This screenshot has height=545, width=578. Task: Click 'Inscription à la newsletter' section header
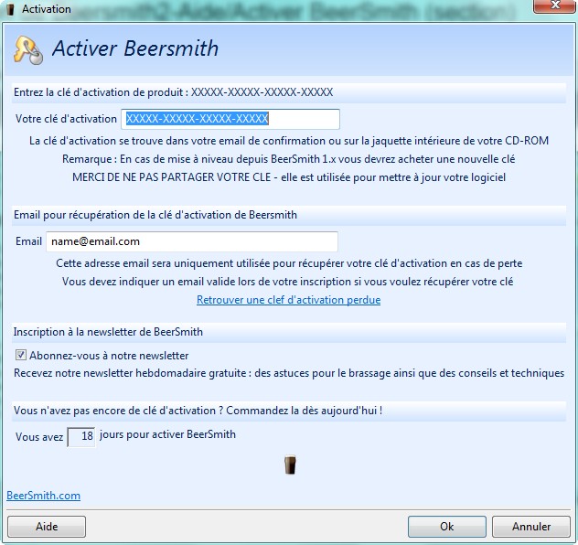click(108, 331)
